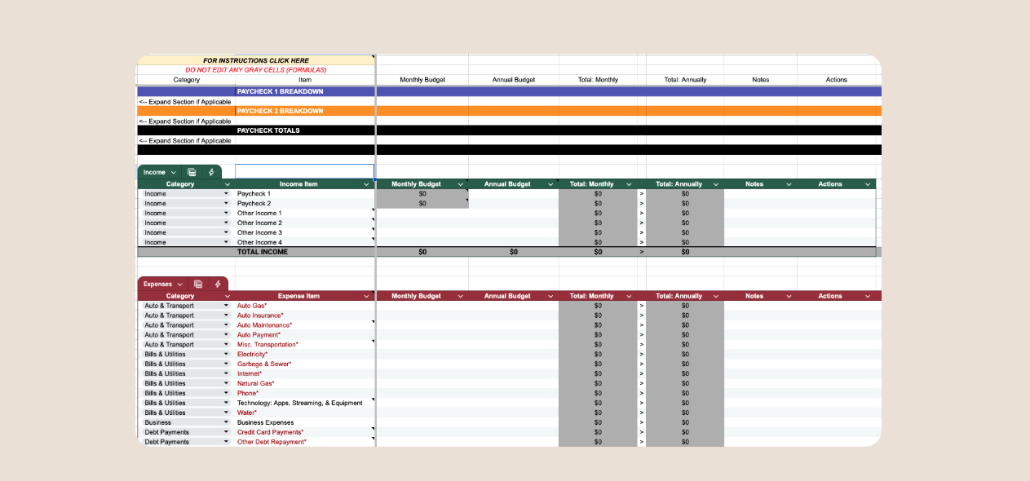Open the Expenses table Total: Monthly column menu
This screenshot has height=481, width=1030.
click(x=629, y=296)
